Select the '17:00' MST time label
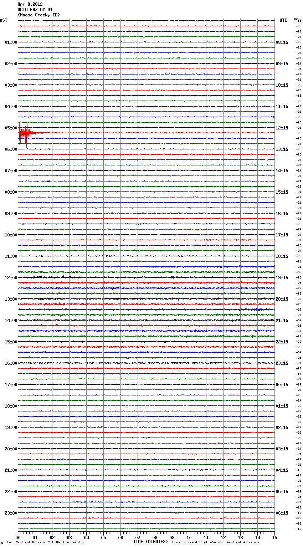This screenshot has width=303, height=547. pos(11,385)
